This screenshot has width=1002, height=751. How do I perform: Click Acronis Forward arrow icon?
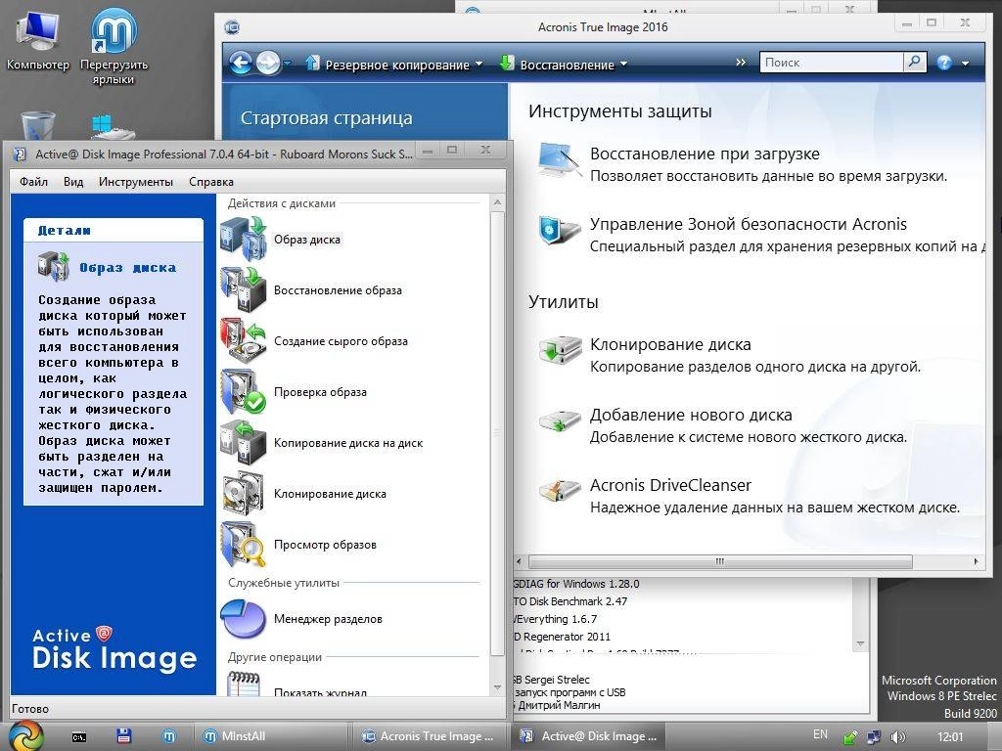point(268,63)
